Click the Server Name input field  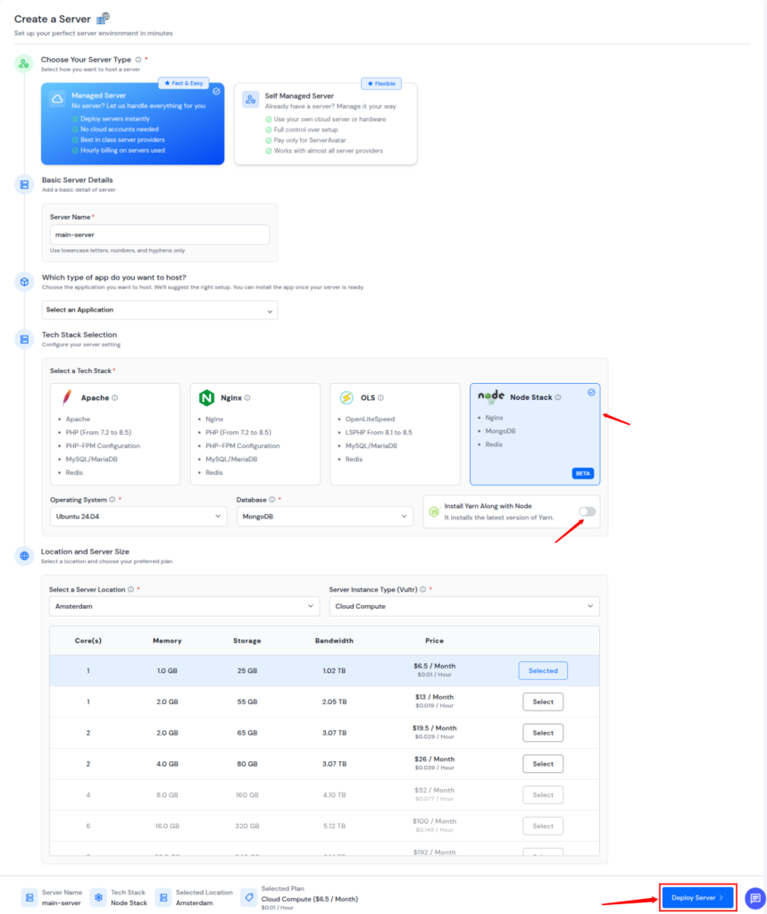tap(160, 235)
